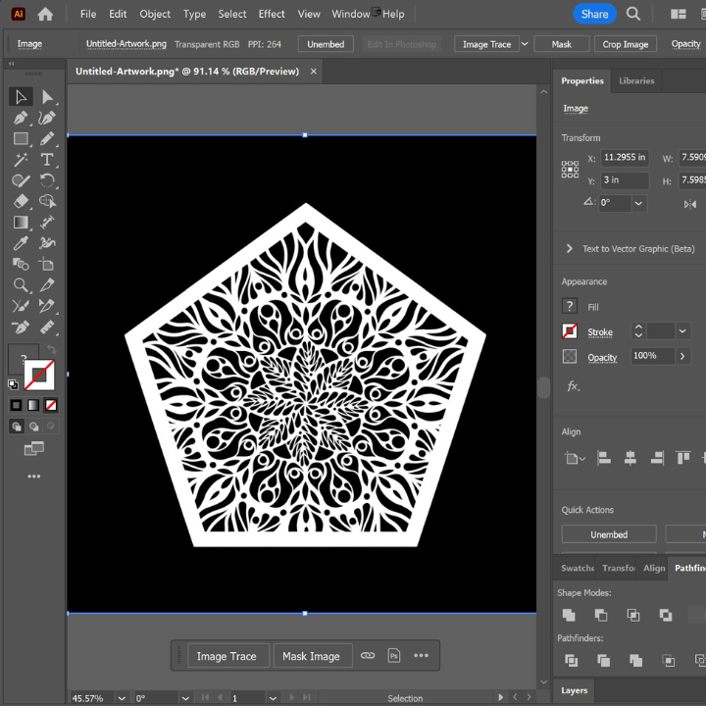Toggle Draw Normal drawing mode
The height and width of the screenshot is (706, 706).
click(x=17, y=427)
